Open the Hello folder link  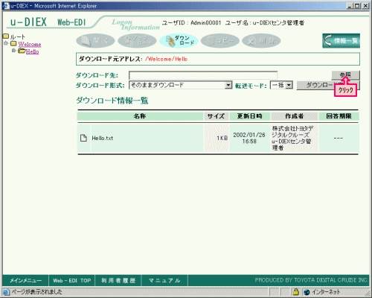tap(32, 51)
